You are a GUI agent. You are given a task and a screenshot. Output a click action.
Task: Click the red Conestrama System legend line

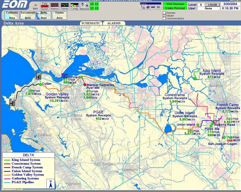coord(7,164)
